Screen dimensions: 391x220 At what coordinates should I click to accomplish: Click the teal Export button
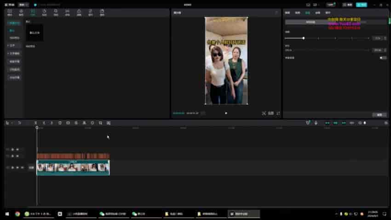[361, 5]
